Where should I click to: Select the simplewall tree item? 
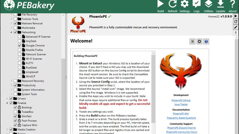coord(32,72)
